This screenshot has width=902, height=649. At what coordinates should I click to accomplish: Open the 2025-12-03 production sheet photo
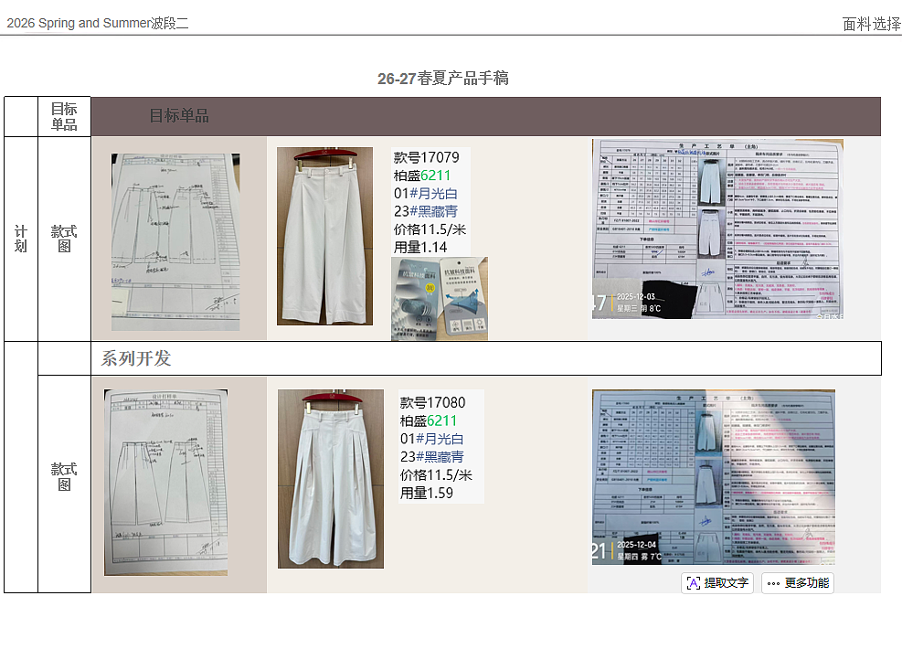[717, 229]
